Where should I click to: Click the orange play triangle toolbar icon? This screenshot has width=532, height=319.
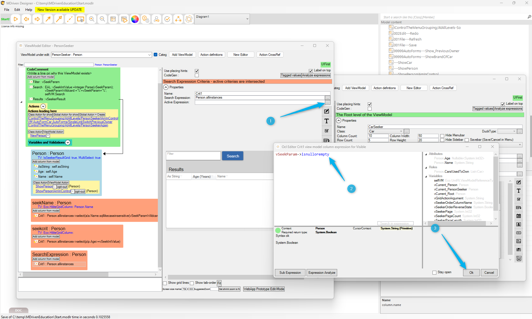16,19
